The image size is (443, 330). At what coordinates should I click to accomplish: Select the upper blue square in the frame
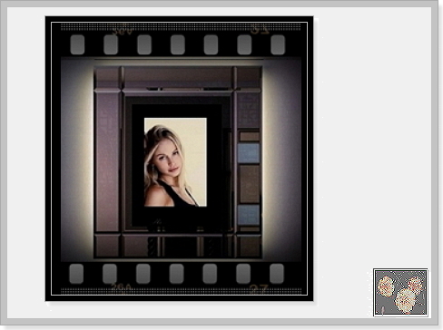point(249,153)
